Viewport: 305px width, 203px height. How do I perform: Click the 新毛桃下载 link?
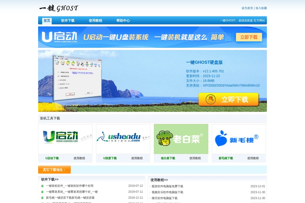tap(226, 158)
